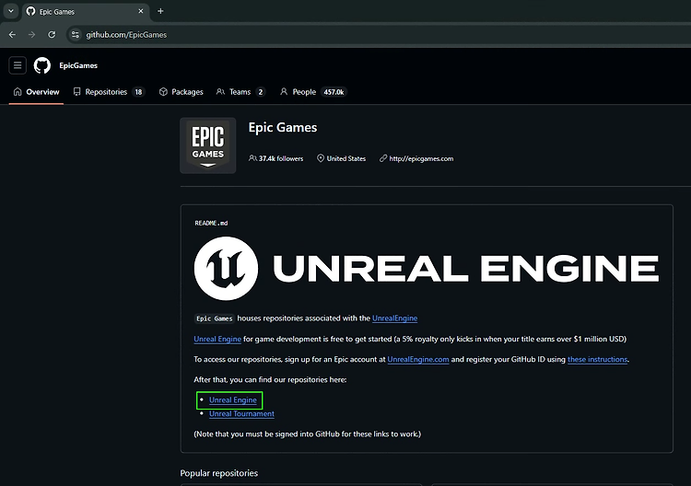Switch to the Overview tab
This screenshot has width=691, height=486.
36,91
